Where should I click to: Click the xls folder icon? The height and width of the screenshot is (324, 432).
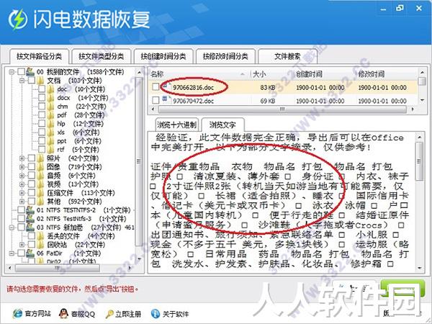tap(50, 132)
